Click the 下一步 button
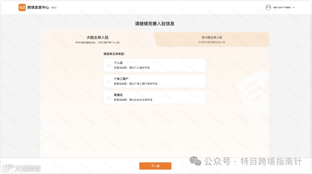 point(155,166)
